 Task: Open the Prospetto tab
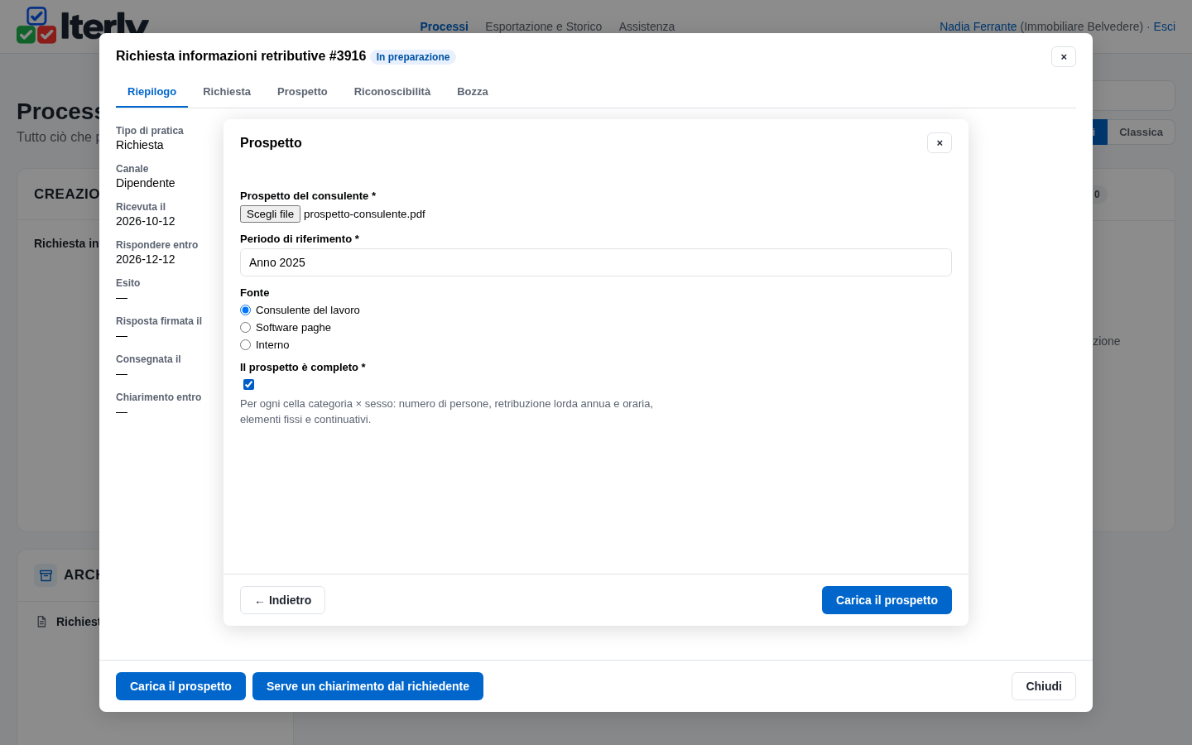tap(302, 92)
